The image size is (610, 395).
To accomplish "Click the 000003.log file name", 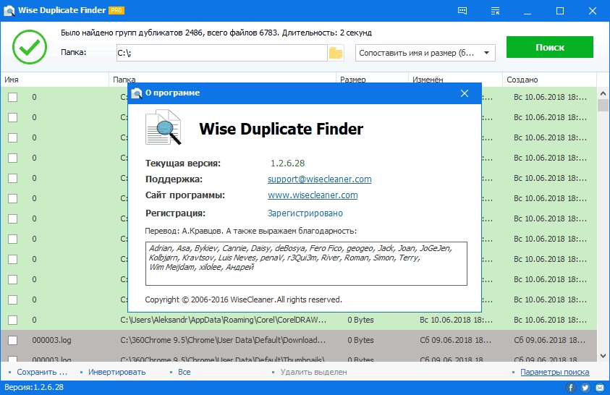I will [52, 340].
